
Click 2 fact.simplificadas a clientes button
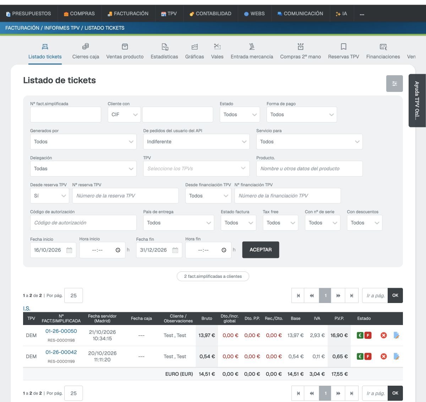click(x=213, y=276)
